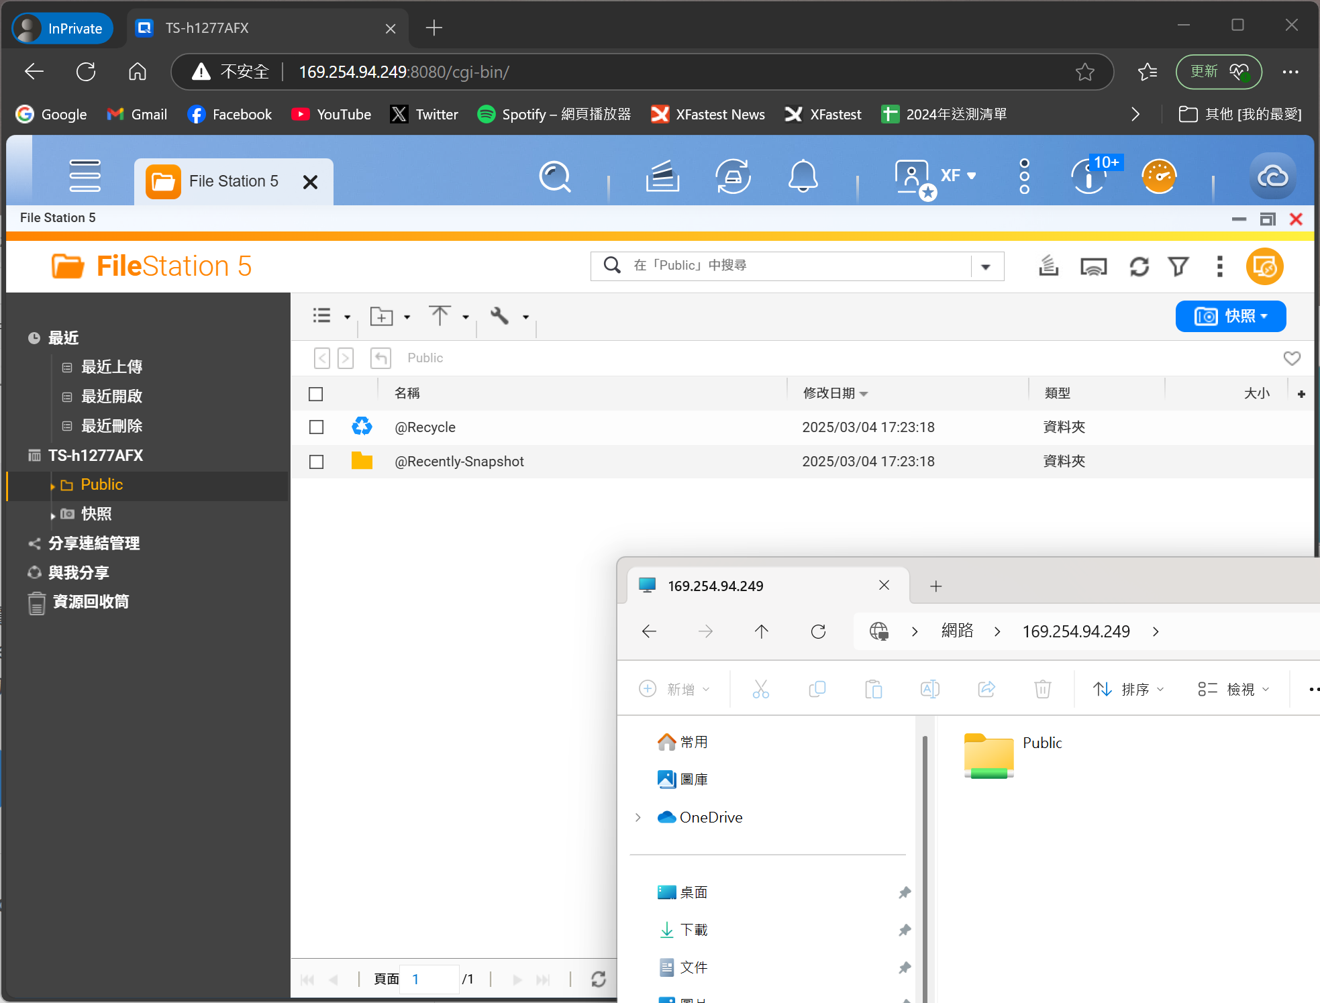
Task: Open the external devices icon in QTS header
Action: [733, 176]
